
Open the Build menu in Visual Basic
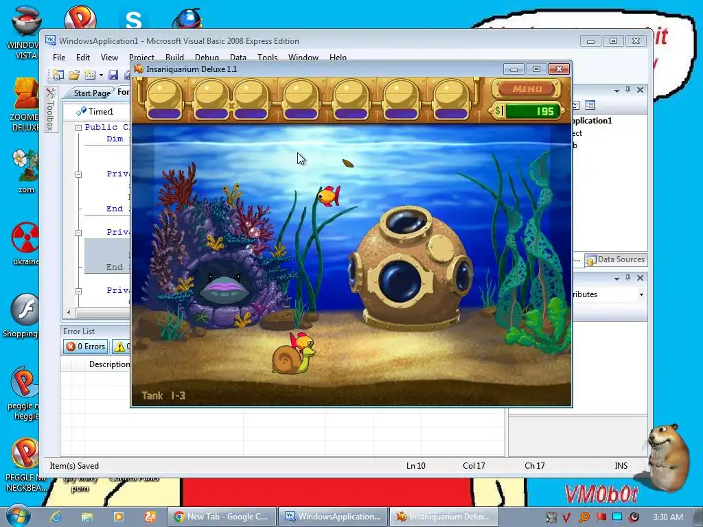(x=174, y=58)
